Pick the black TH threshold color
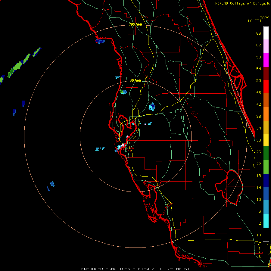Screen dimensions: 271x271 point(266,234)
